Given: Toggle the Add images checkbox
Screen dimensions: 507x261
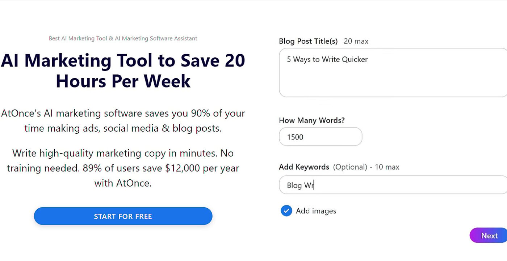Looking at the screenshot, I should (286, 211).
